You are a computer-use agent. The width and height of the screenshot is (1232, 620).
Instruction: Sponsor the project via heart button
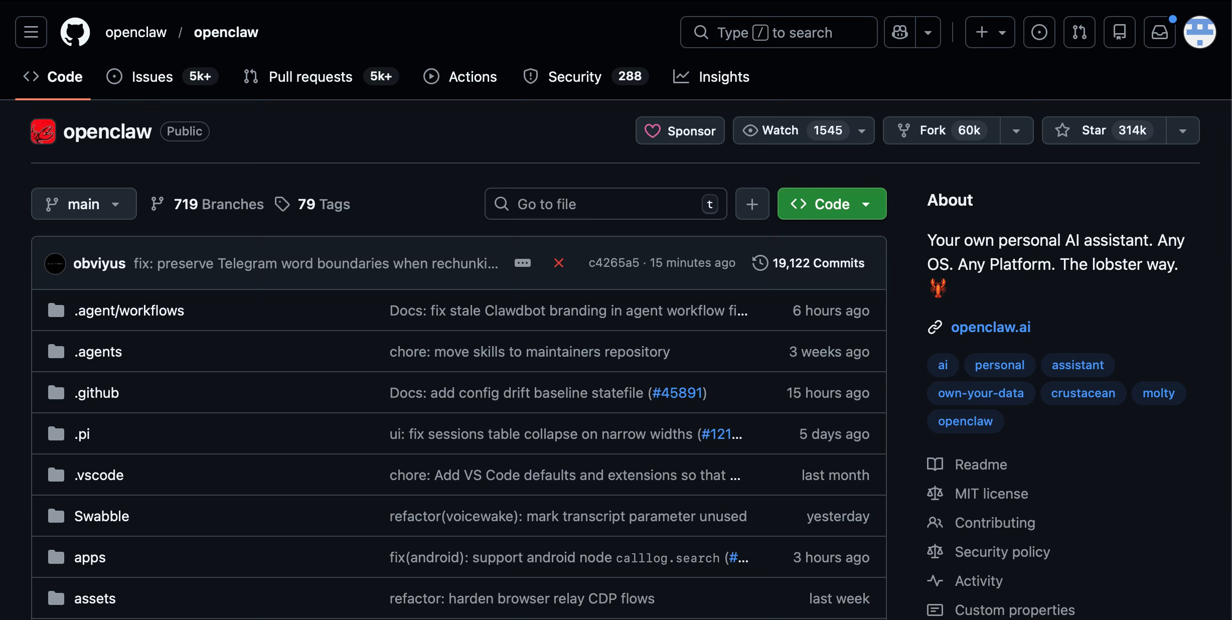[x=680, y=130]
